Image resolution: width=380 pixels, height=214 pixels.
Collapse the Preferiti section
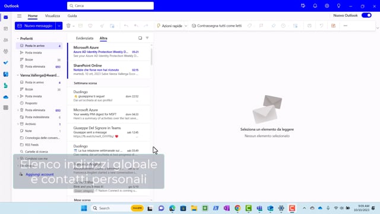[18, 39]
